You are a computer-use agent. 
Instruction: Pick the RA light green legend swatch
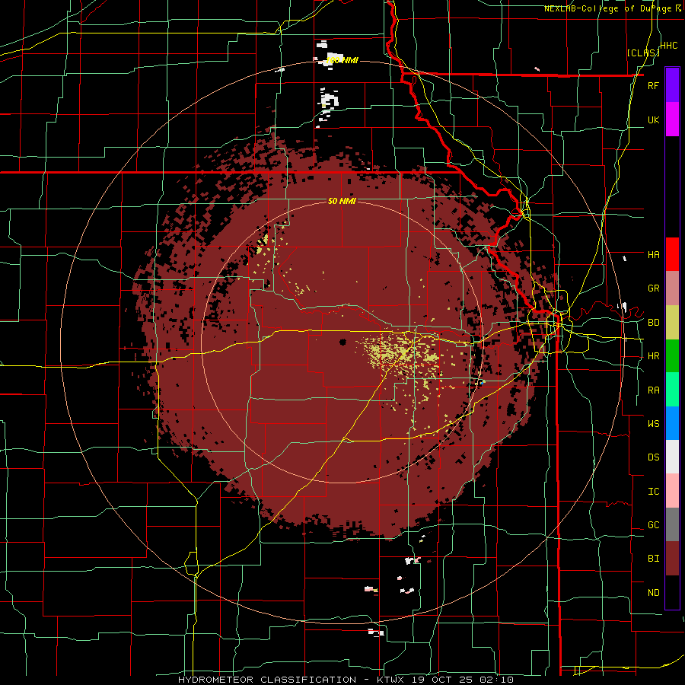coord(672,390)
